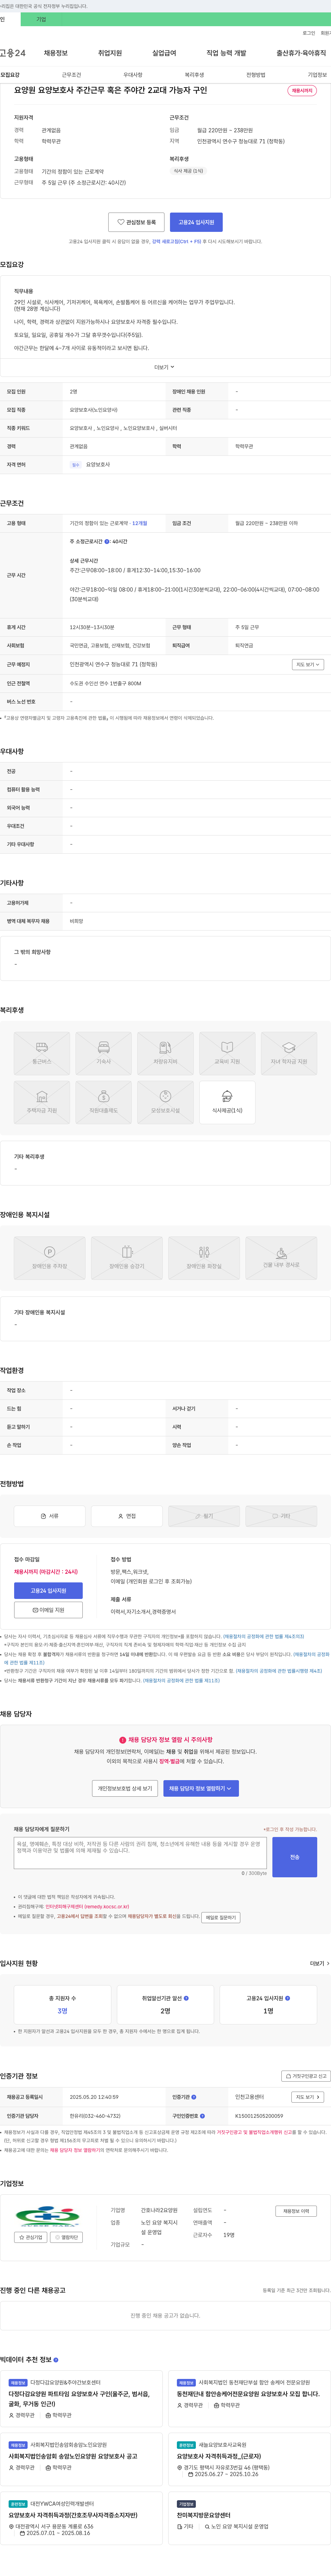Switch to the 모집요강 tab

pos(10,75)
